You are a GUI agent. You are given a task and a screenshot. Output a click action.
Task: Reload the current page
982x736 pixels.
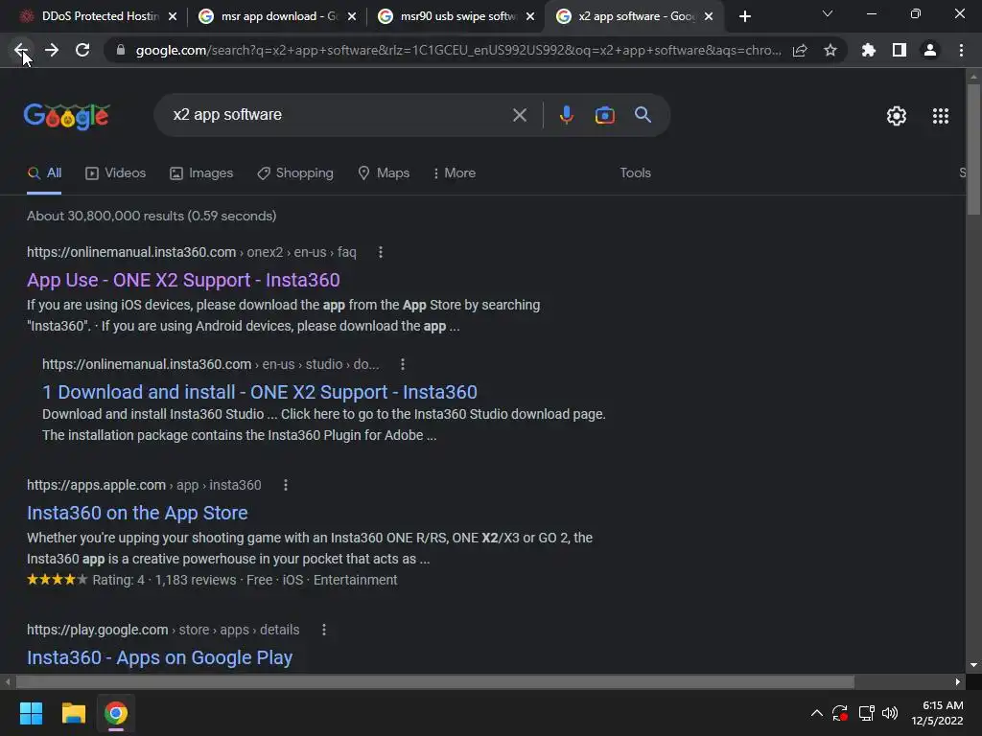pos(82,50)
